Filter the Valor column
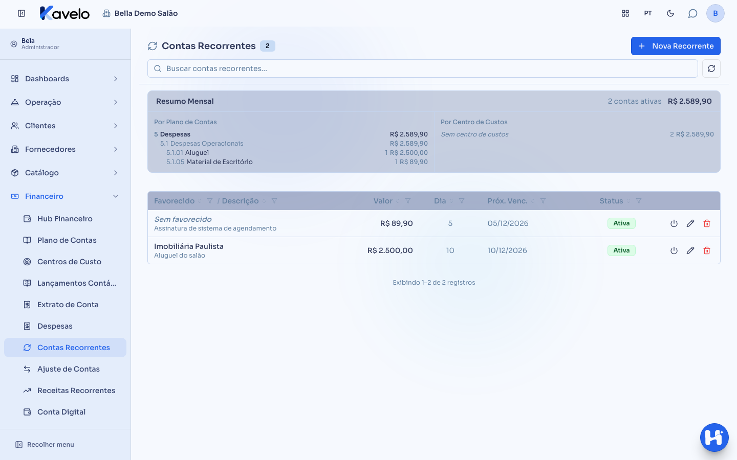 pos(408,201)
